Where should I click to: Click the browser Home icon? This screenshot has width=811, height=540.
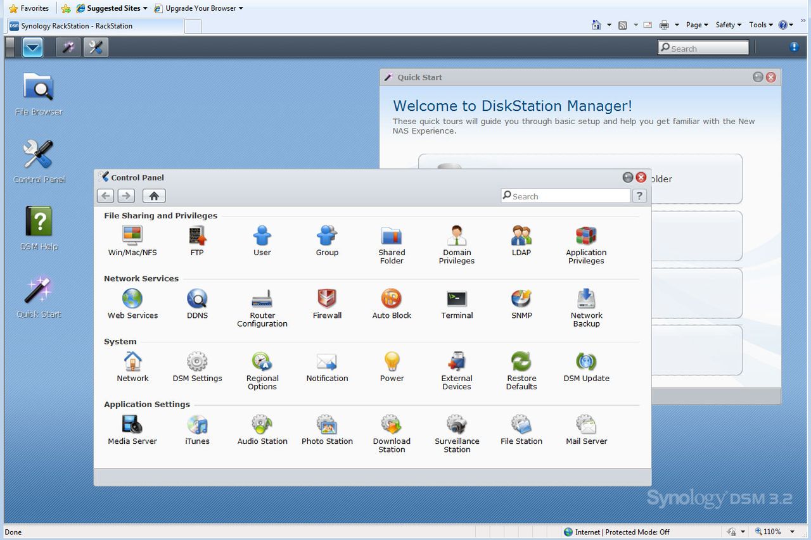596,25
